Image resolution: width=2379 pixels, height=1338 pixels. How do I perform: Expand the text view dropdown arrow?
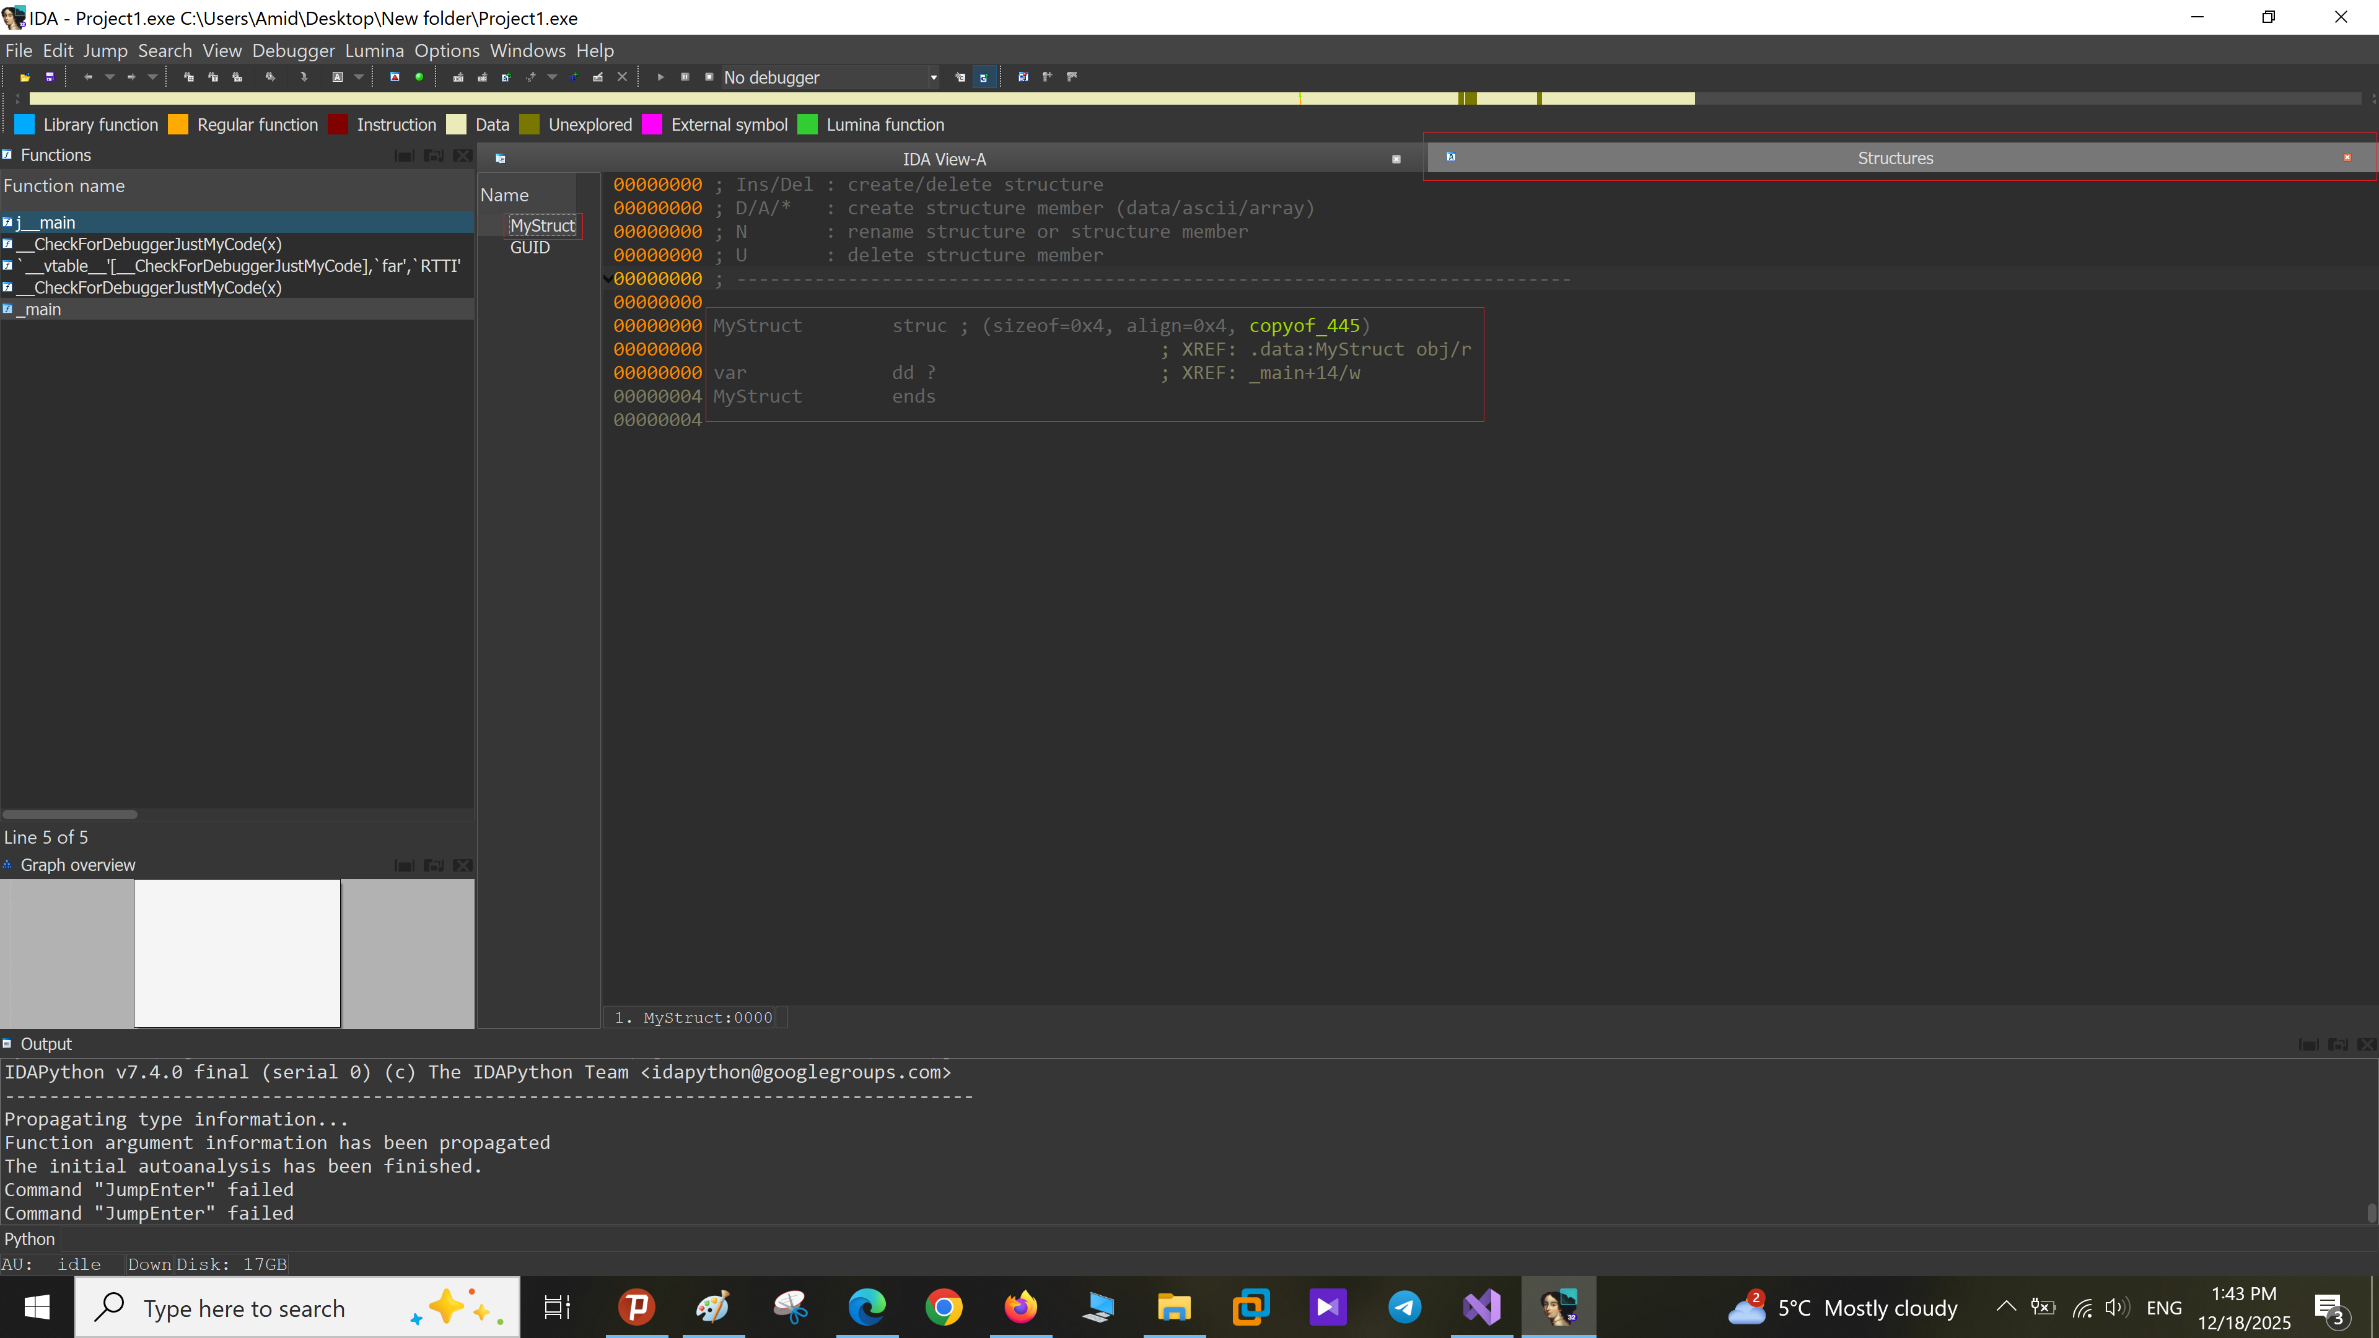[x=359, y=77]
